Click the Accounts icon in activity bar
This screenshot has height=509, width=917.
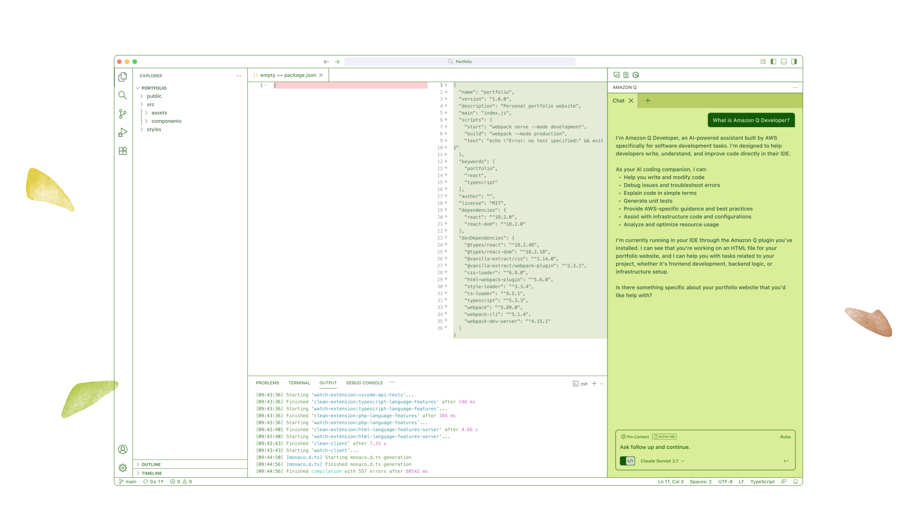pos(123,449)
